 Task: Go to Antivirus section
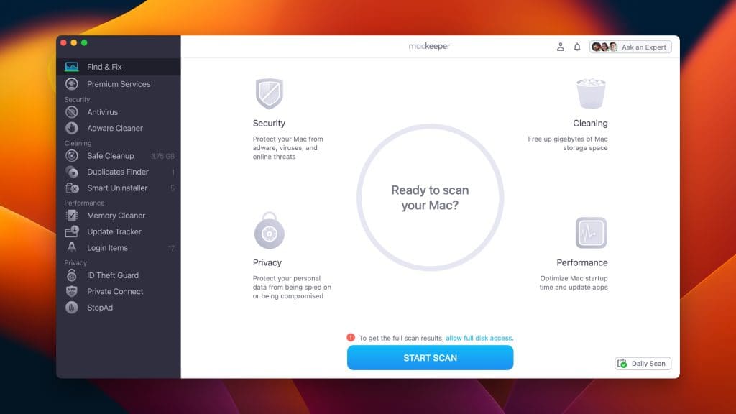coord(119,112)
